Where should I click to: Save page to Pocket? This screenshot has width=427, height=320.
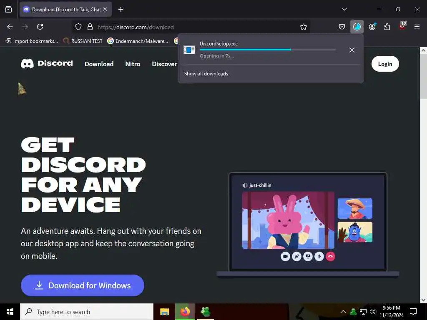(x=342, y=27)
